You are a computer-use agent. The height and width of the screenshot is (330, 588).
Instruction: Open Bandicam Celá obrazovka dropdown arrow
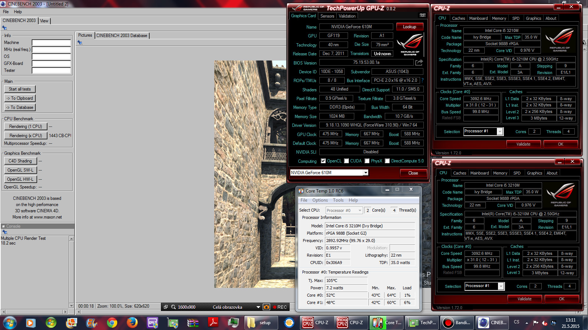click(x=258, y=307)
